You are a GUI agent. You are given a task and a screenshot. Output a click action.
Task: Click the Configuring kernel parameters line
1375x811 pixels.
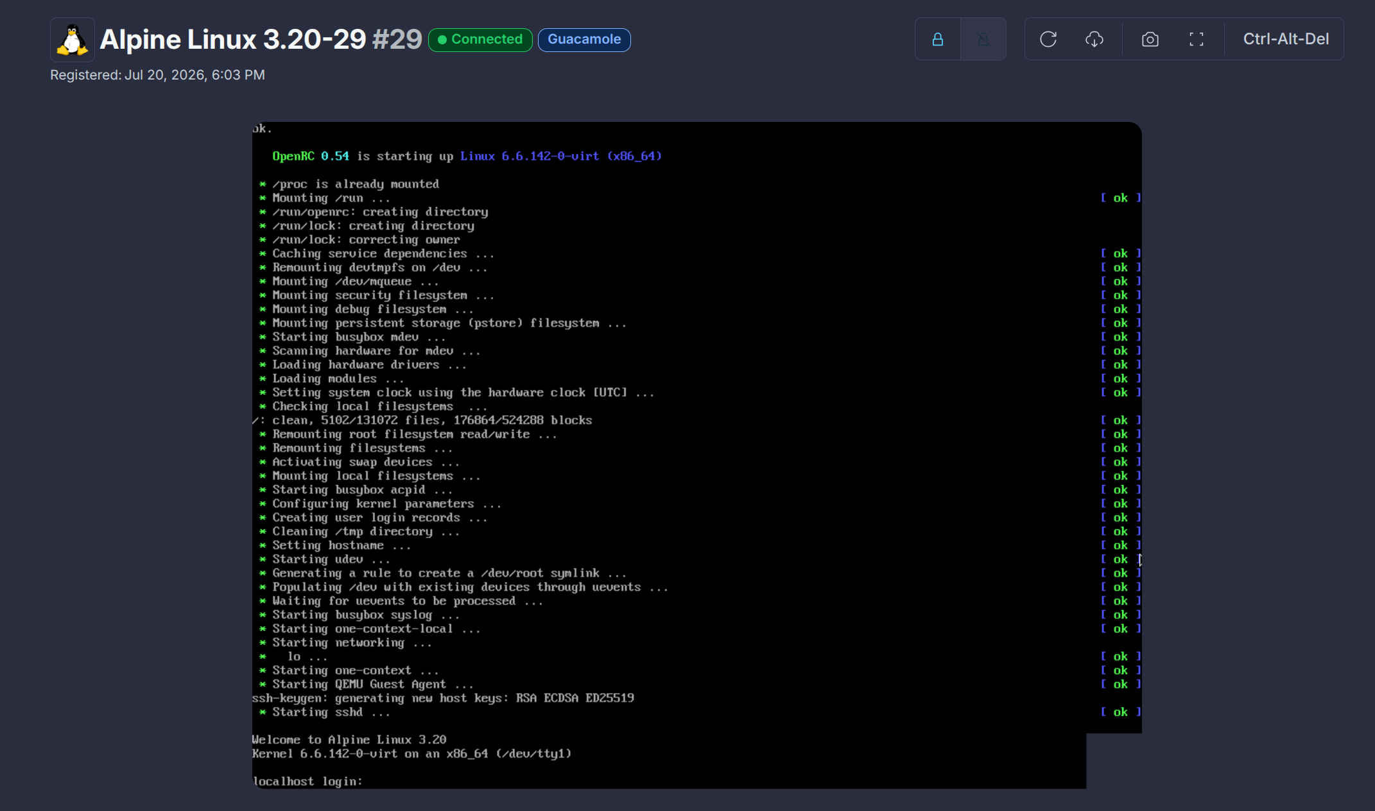click(380, 504)
